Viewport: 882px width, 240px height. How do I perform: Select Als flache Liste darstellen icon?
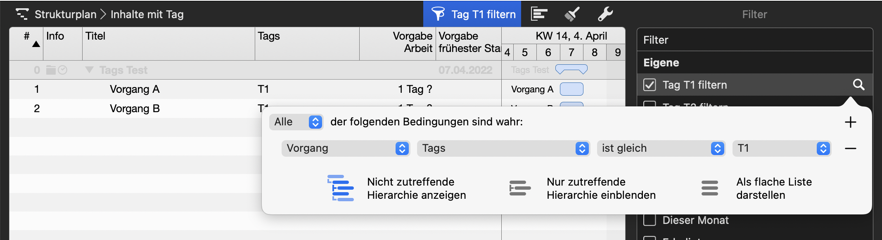(x=709, y=188)
